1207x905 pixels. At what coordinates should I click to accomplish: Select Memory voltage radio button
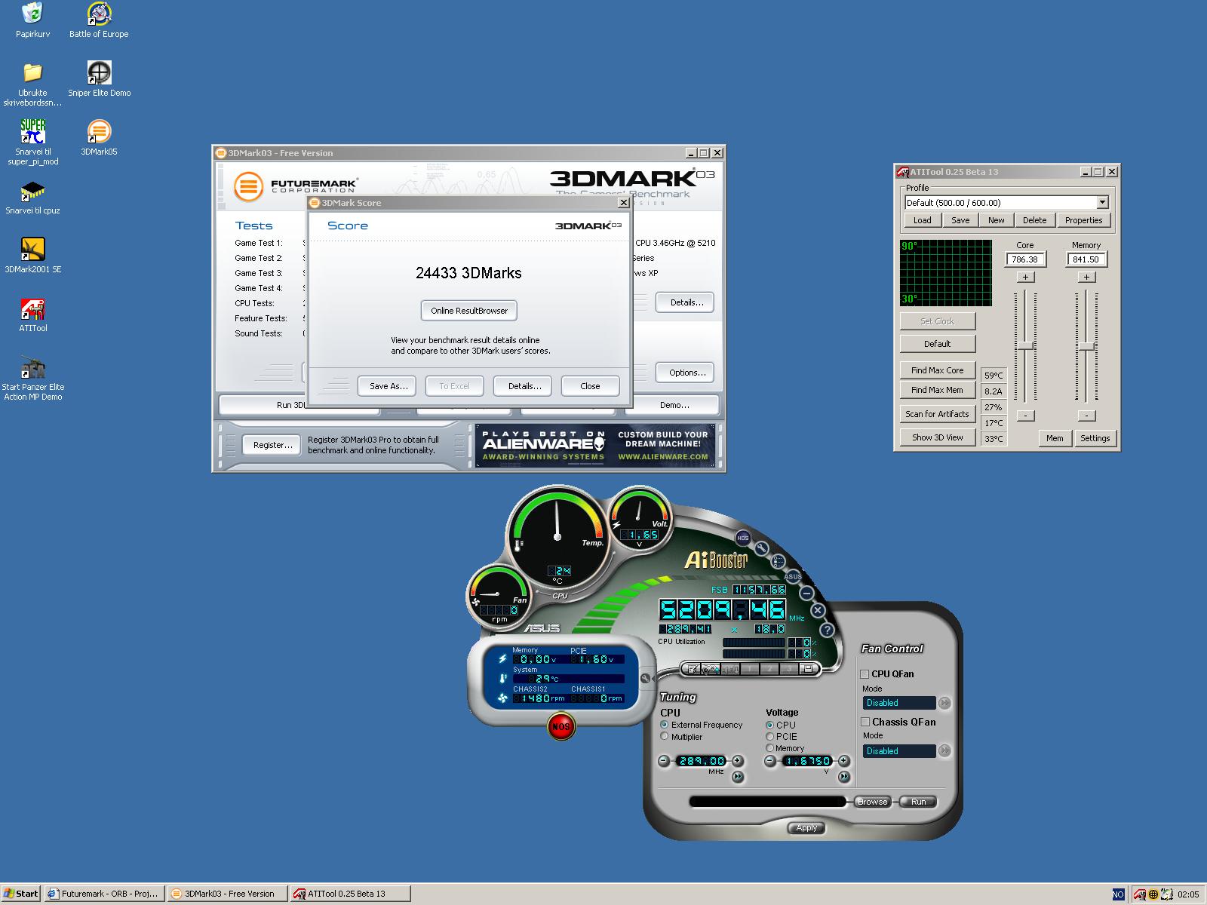point(770,748)
